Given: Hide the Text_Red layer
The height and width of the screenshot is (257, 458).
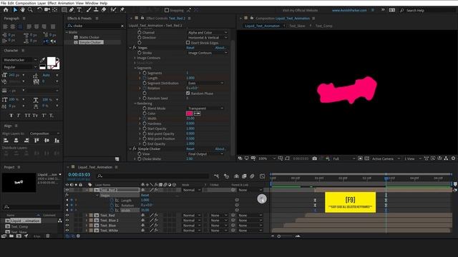Looking at the screenshot, I should point(67,216).
